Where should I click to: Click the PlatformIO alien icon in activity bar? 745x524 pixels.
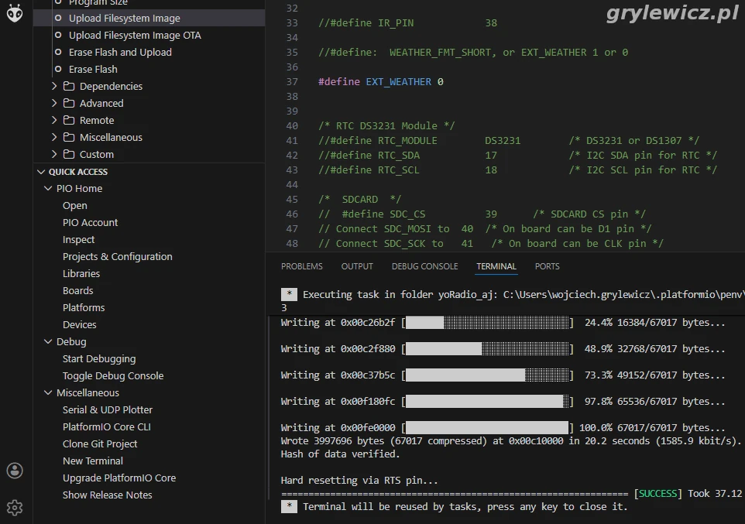[15, 12]
